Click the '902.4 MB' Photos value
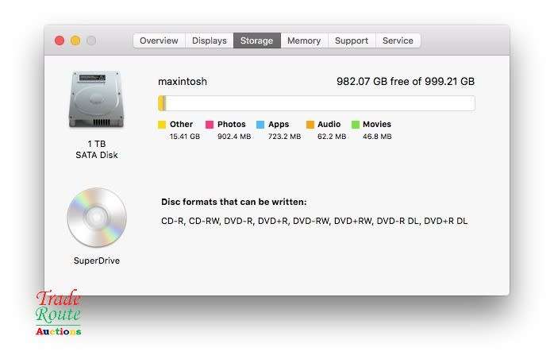This screenshot has width=554, height=359. (234, 137)
